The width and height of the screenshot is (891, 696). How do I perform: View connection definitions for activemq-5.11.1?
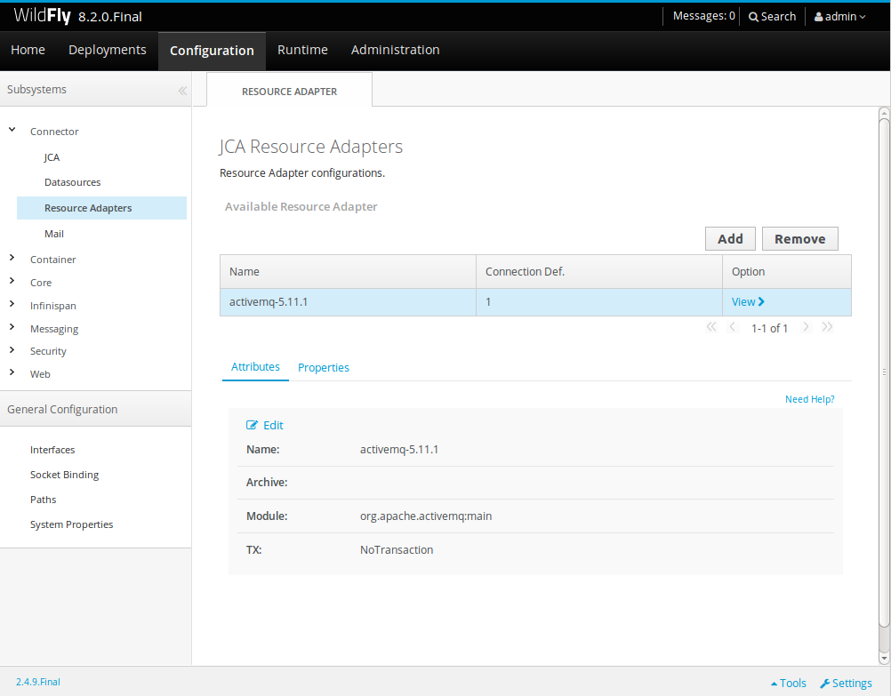pos(747,302)
